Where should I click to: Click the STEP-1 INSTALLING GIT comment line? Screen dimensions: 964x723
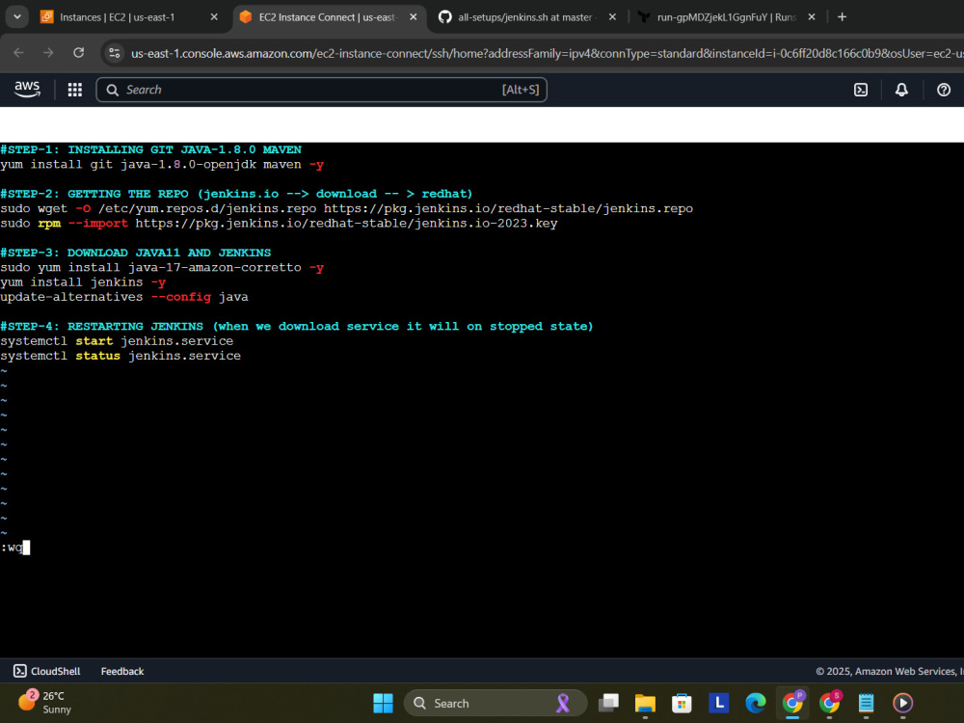point(150,149)
